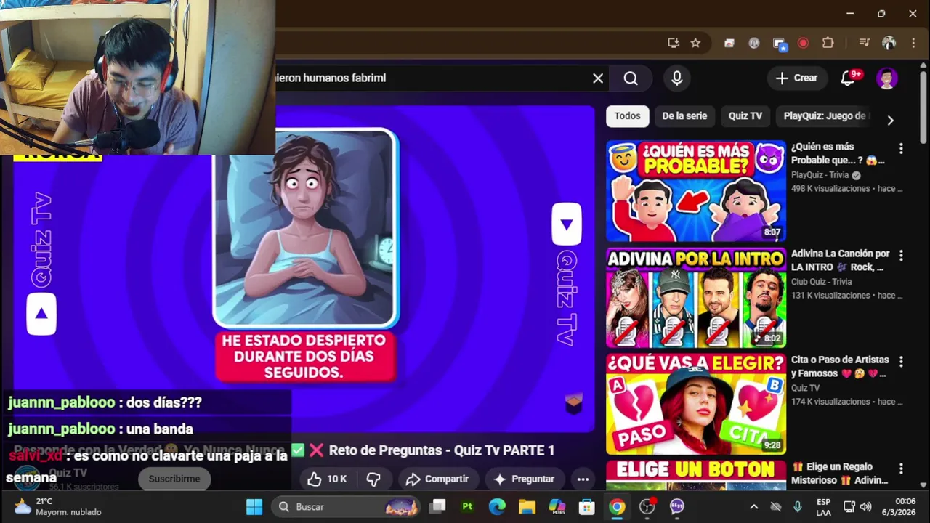Open the ESP LAA language switcher
The image size is (930, 523).
[x=823, y=507]
